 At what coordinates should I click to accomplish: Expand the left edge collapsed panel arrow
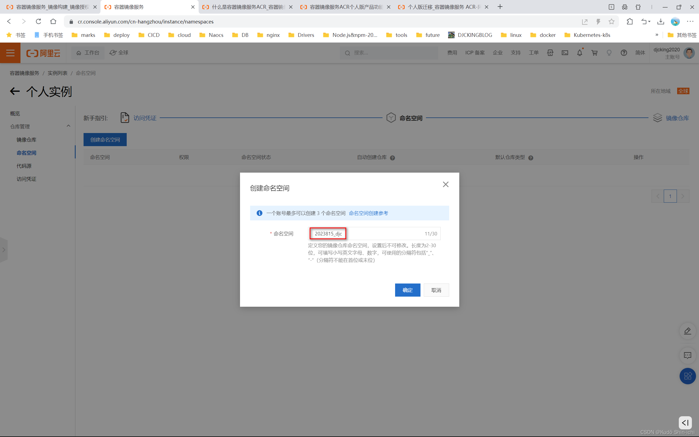click(4, 250)
